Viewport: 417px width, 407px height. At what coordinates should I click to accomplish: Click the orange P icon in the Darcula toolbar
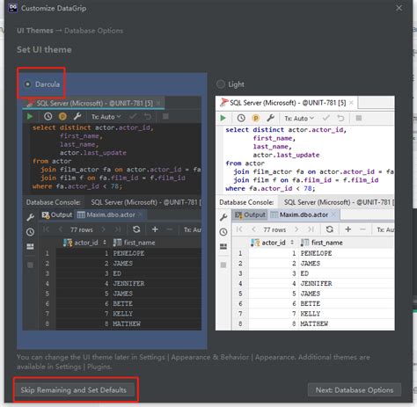coord(62,117)
